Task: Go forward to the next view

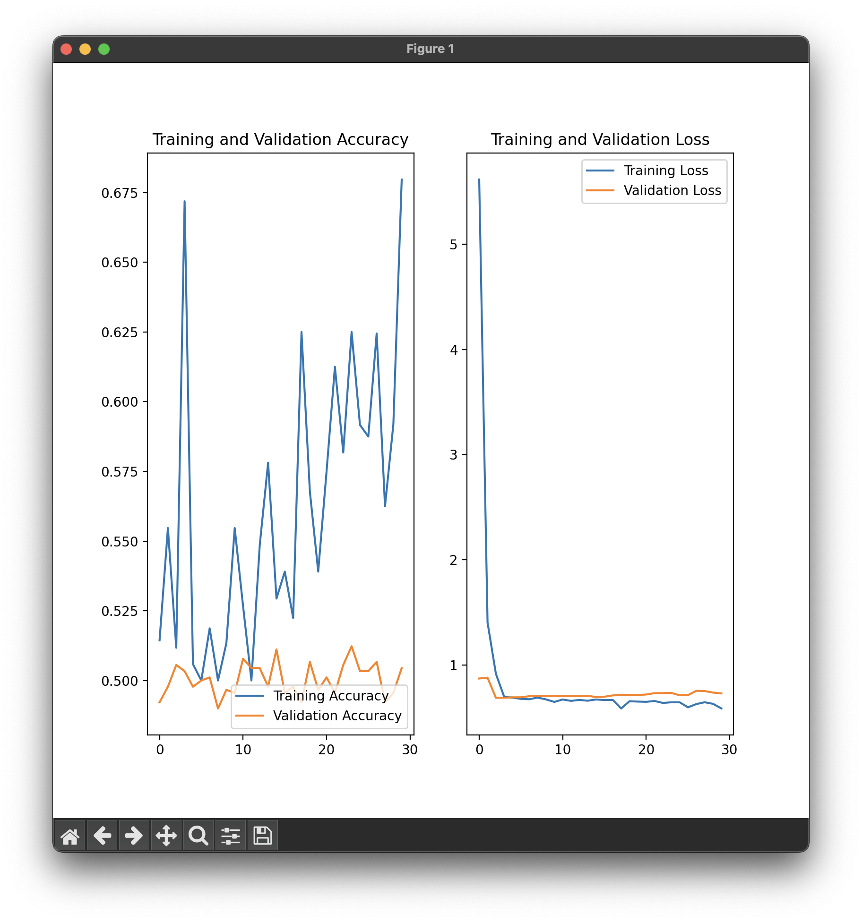Action: click(134, 836)
